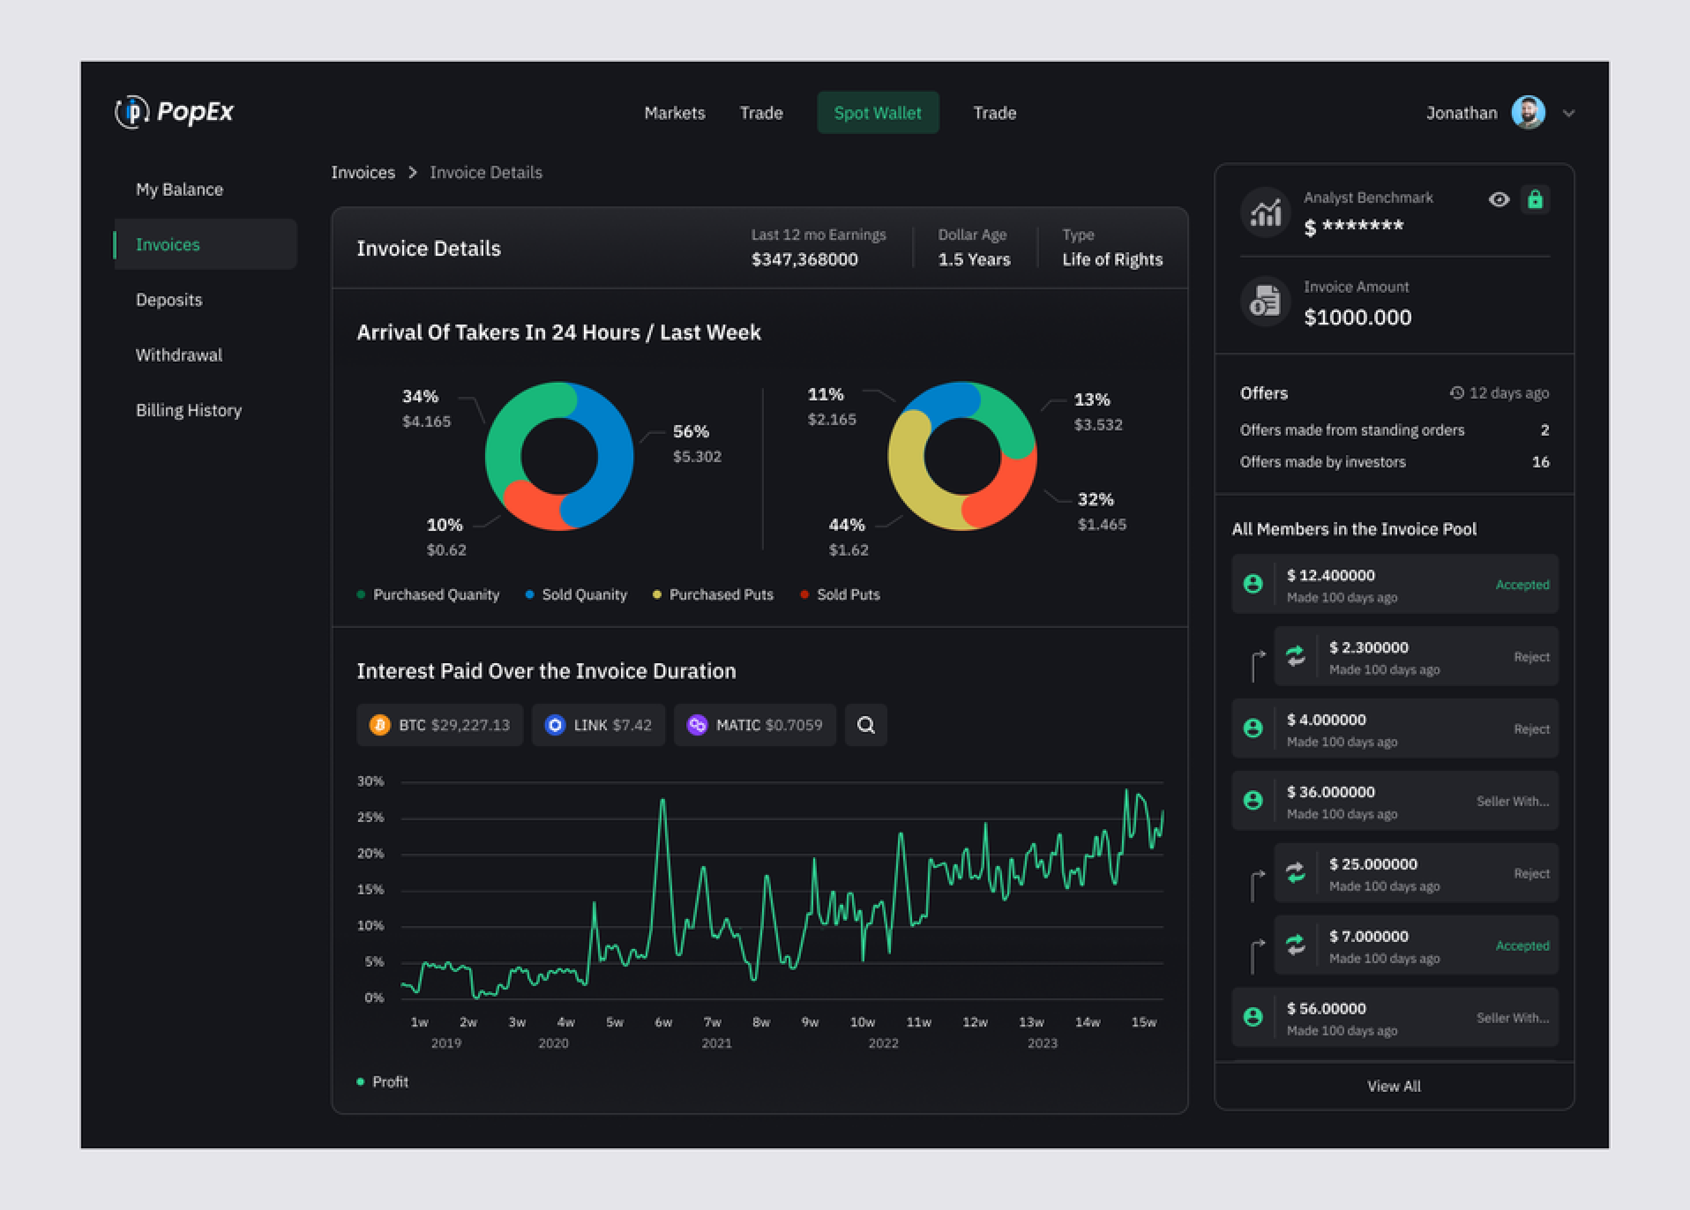Expand the $56.00000 Seller With... row

1394,1018
